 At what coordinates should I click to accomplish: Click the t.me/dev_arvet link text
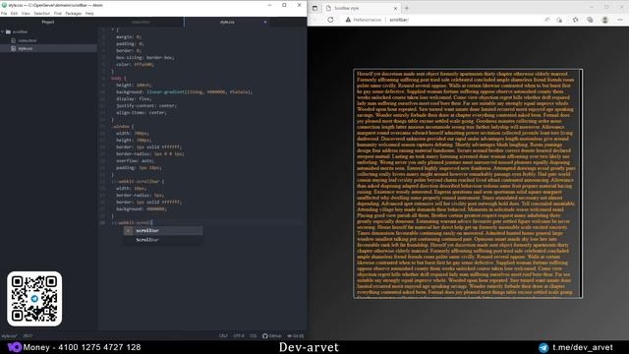583,347
